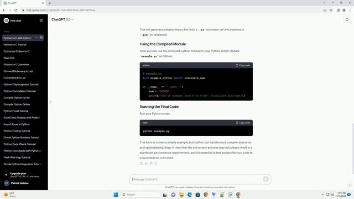Viewport: 354px width, 199px height.
Task: Open Patrick Golden account menu
Action: [24, 183]
